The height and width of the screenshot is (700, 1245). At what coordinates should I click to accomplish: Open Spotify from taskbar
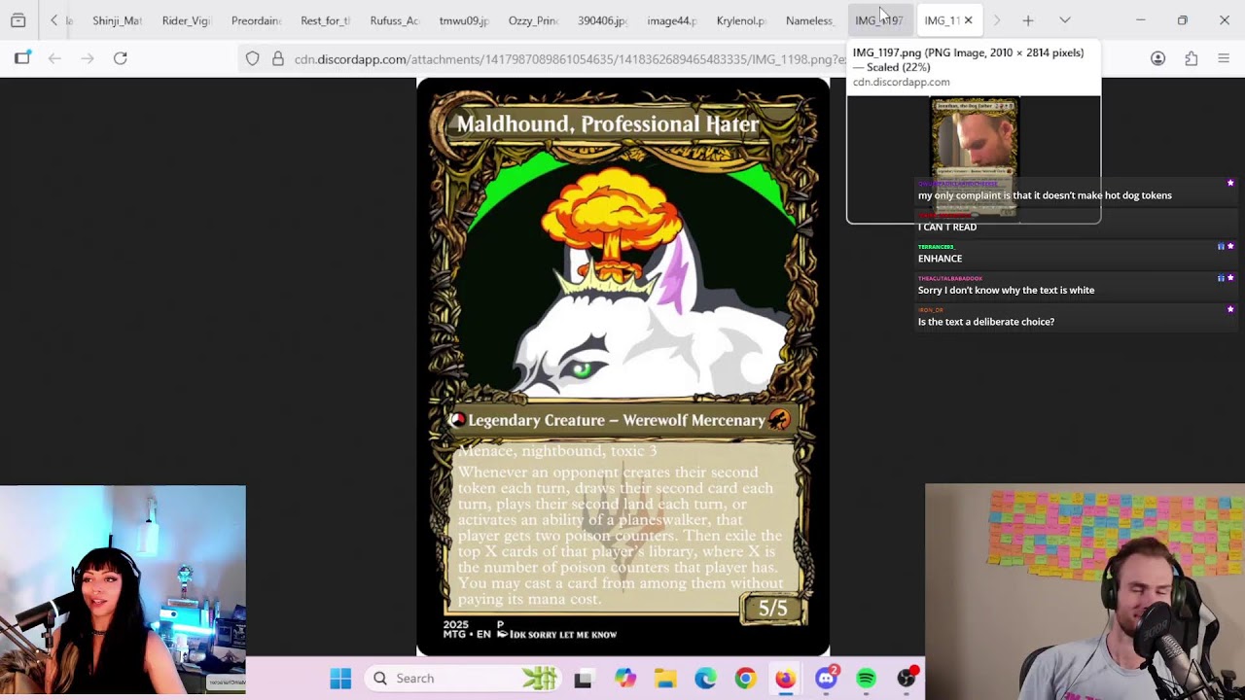866,679
